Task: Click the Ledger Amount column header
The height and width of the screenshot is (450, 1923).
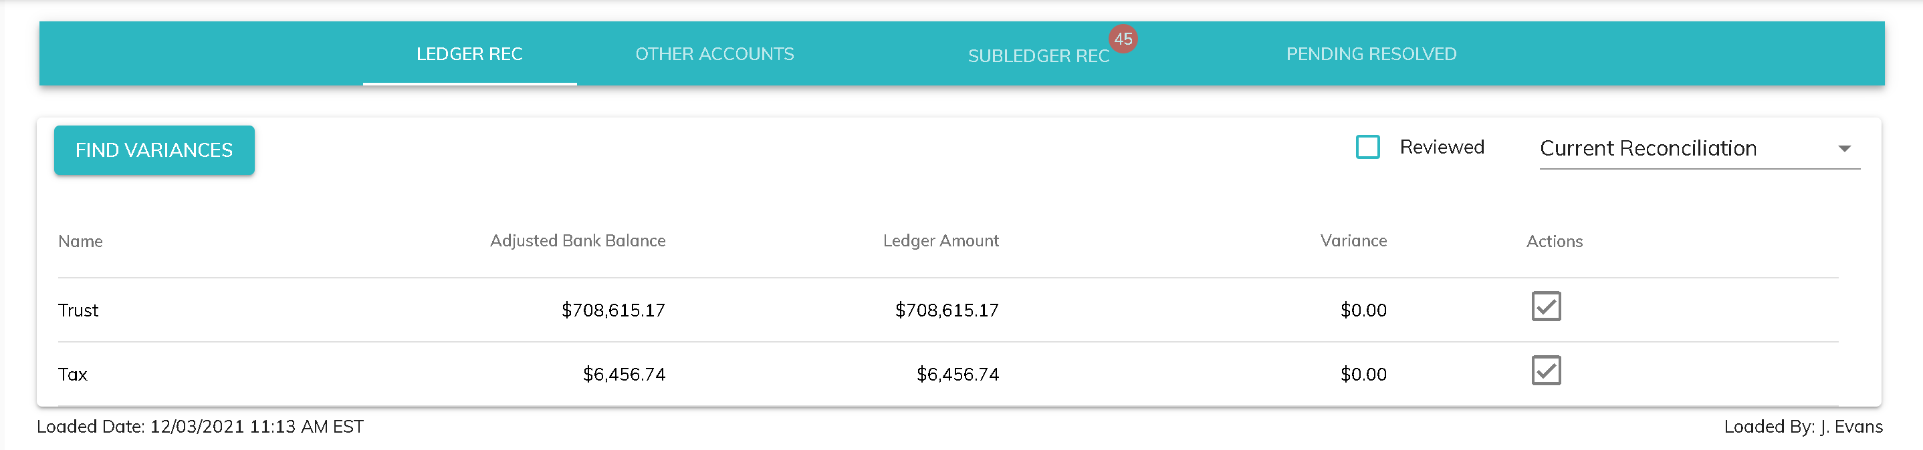Action: (940, 240)
